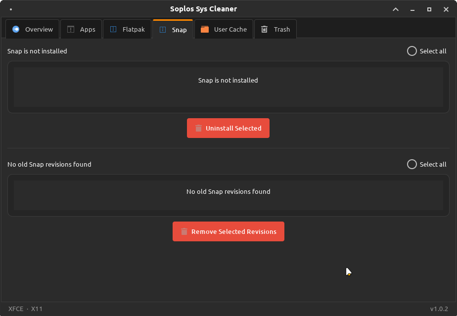Open the Apps tab

coord(81,29)
